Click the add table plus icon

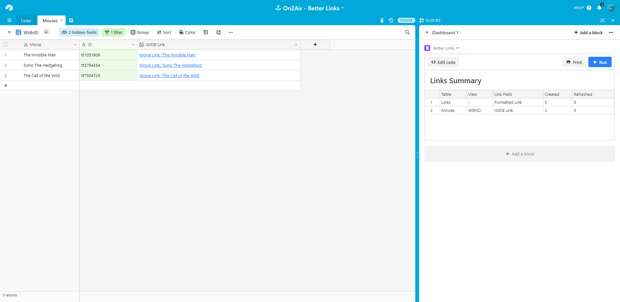coord(71,20)
